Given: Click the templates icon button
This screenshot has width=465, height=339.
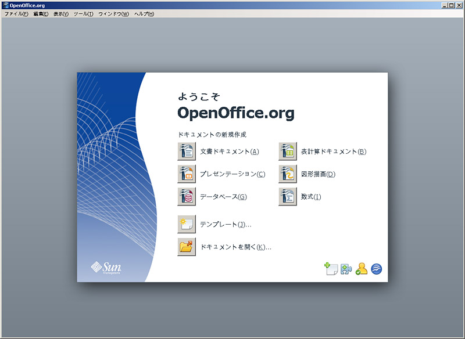Looking at the screenshot, I should click(187, 224).
